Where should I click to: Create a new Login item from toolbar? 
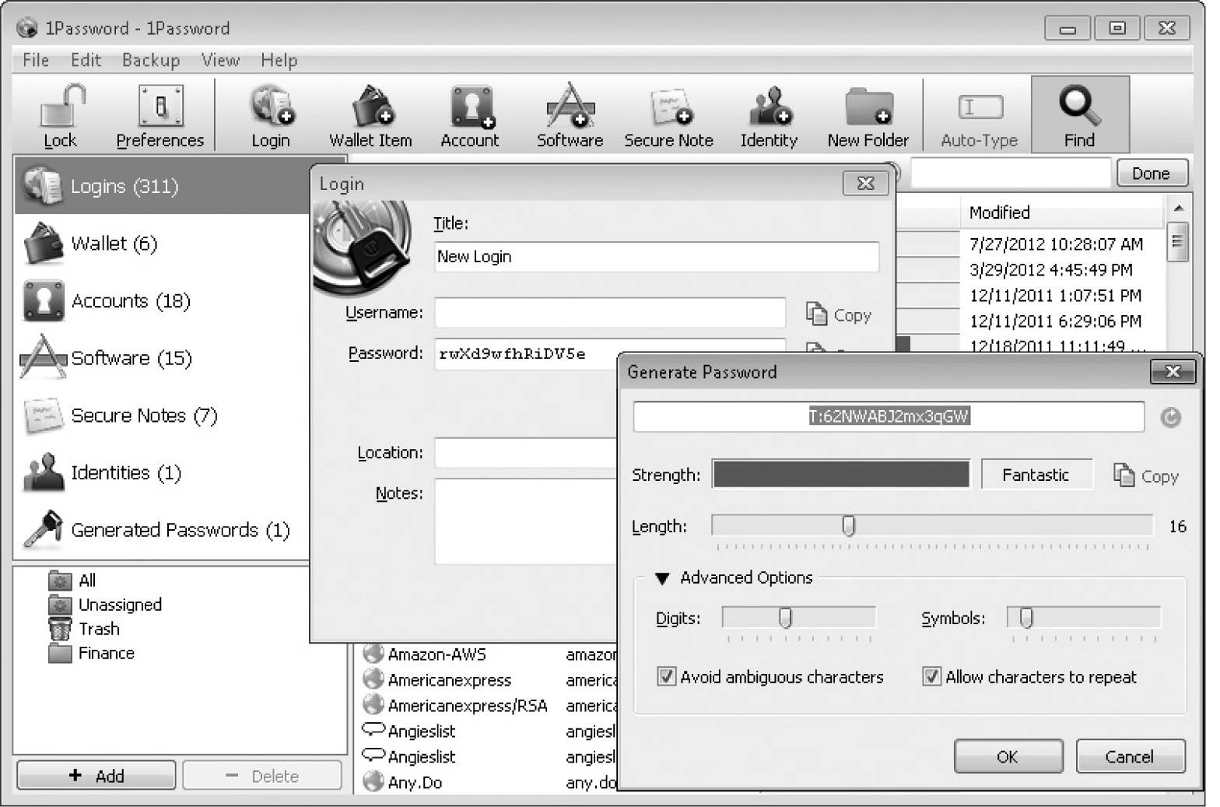[x=271, y=116]
